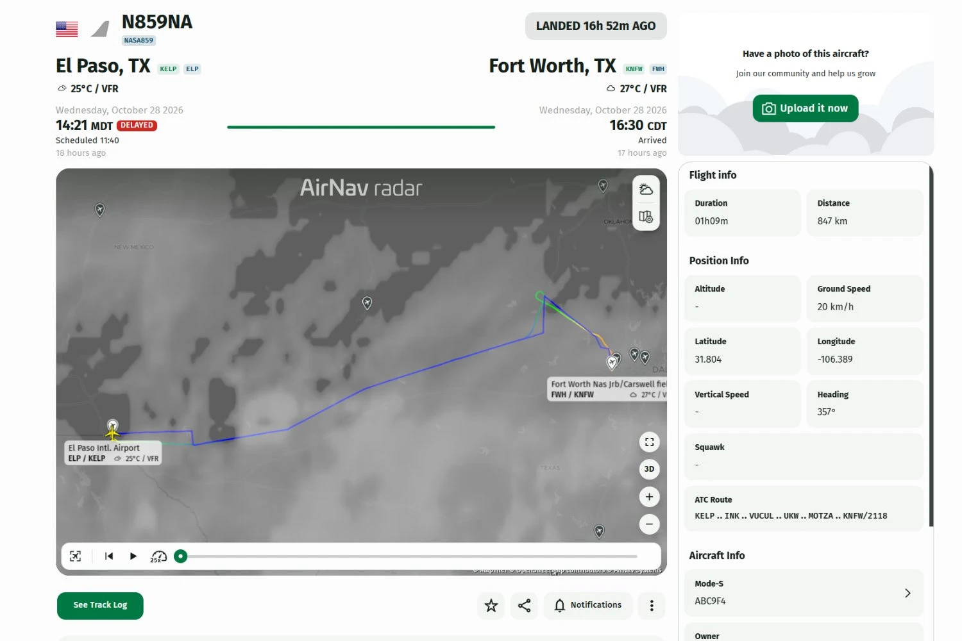This screenshot has width=962, height=641.
Task: Click the ATC Route KELP .. INK text
Action: pos(791,516)
